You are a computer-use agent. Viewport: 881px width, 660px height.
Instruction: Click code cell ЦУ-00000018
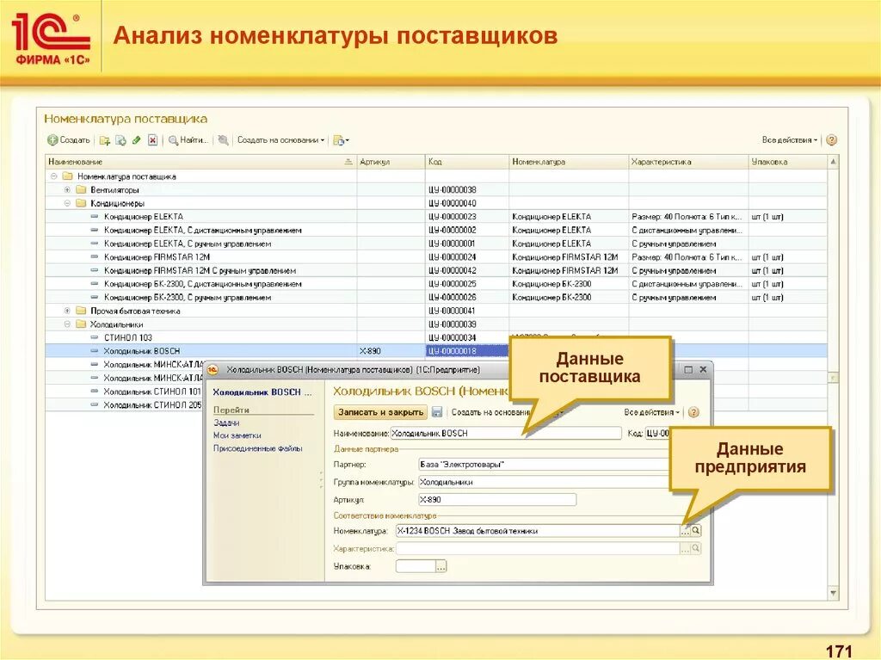pyautogui.click(x=467, y=351)
